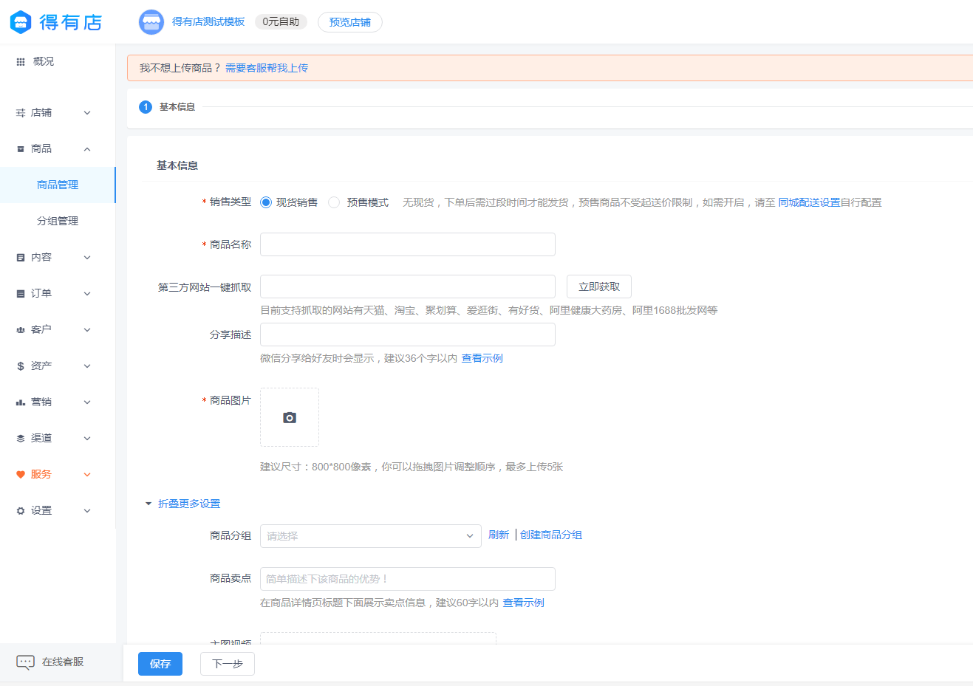Click the 在线客服 chat bubble icon
This screenshot has width=973, height=686.
click(25, 662)
